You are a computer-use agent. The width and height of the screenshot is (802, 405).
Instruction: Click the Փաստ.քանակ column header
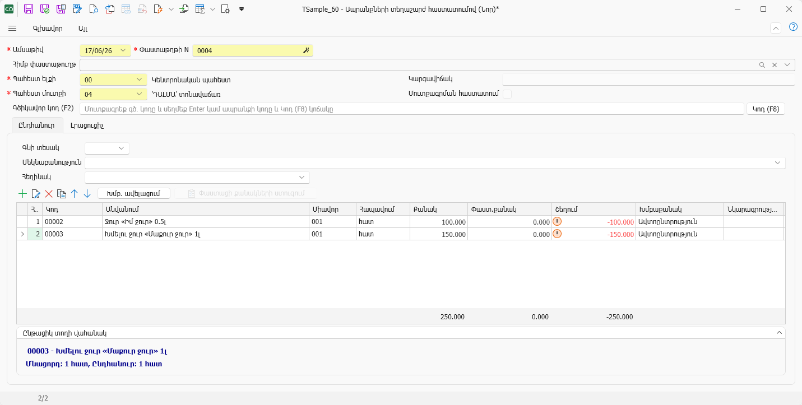[x=509, y=209]
